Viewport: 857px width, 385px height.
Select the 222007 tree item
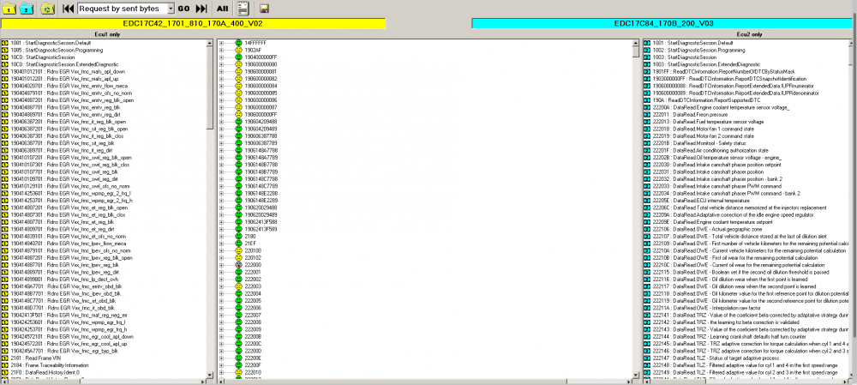(x=253, y=315)
